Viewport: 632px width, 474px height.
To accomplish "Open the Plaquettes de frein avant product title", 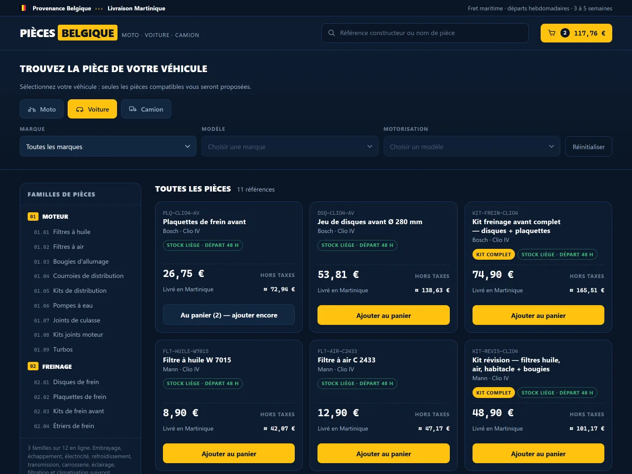I will (x=204, y=222).
